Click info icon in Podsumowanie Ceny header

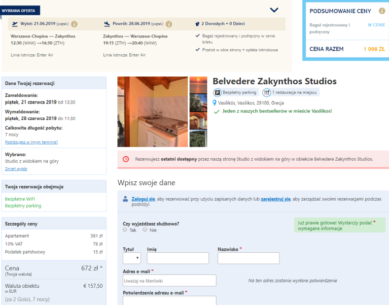click(382, 11)
